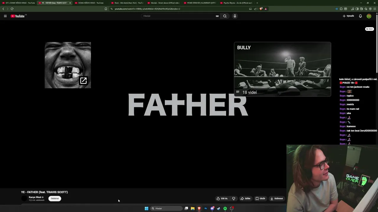
Task: Open File Explorer from taskbar
Action: (193, 208)
